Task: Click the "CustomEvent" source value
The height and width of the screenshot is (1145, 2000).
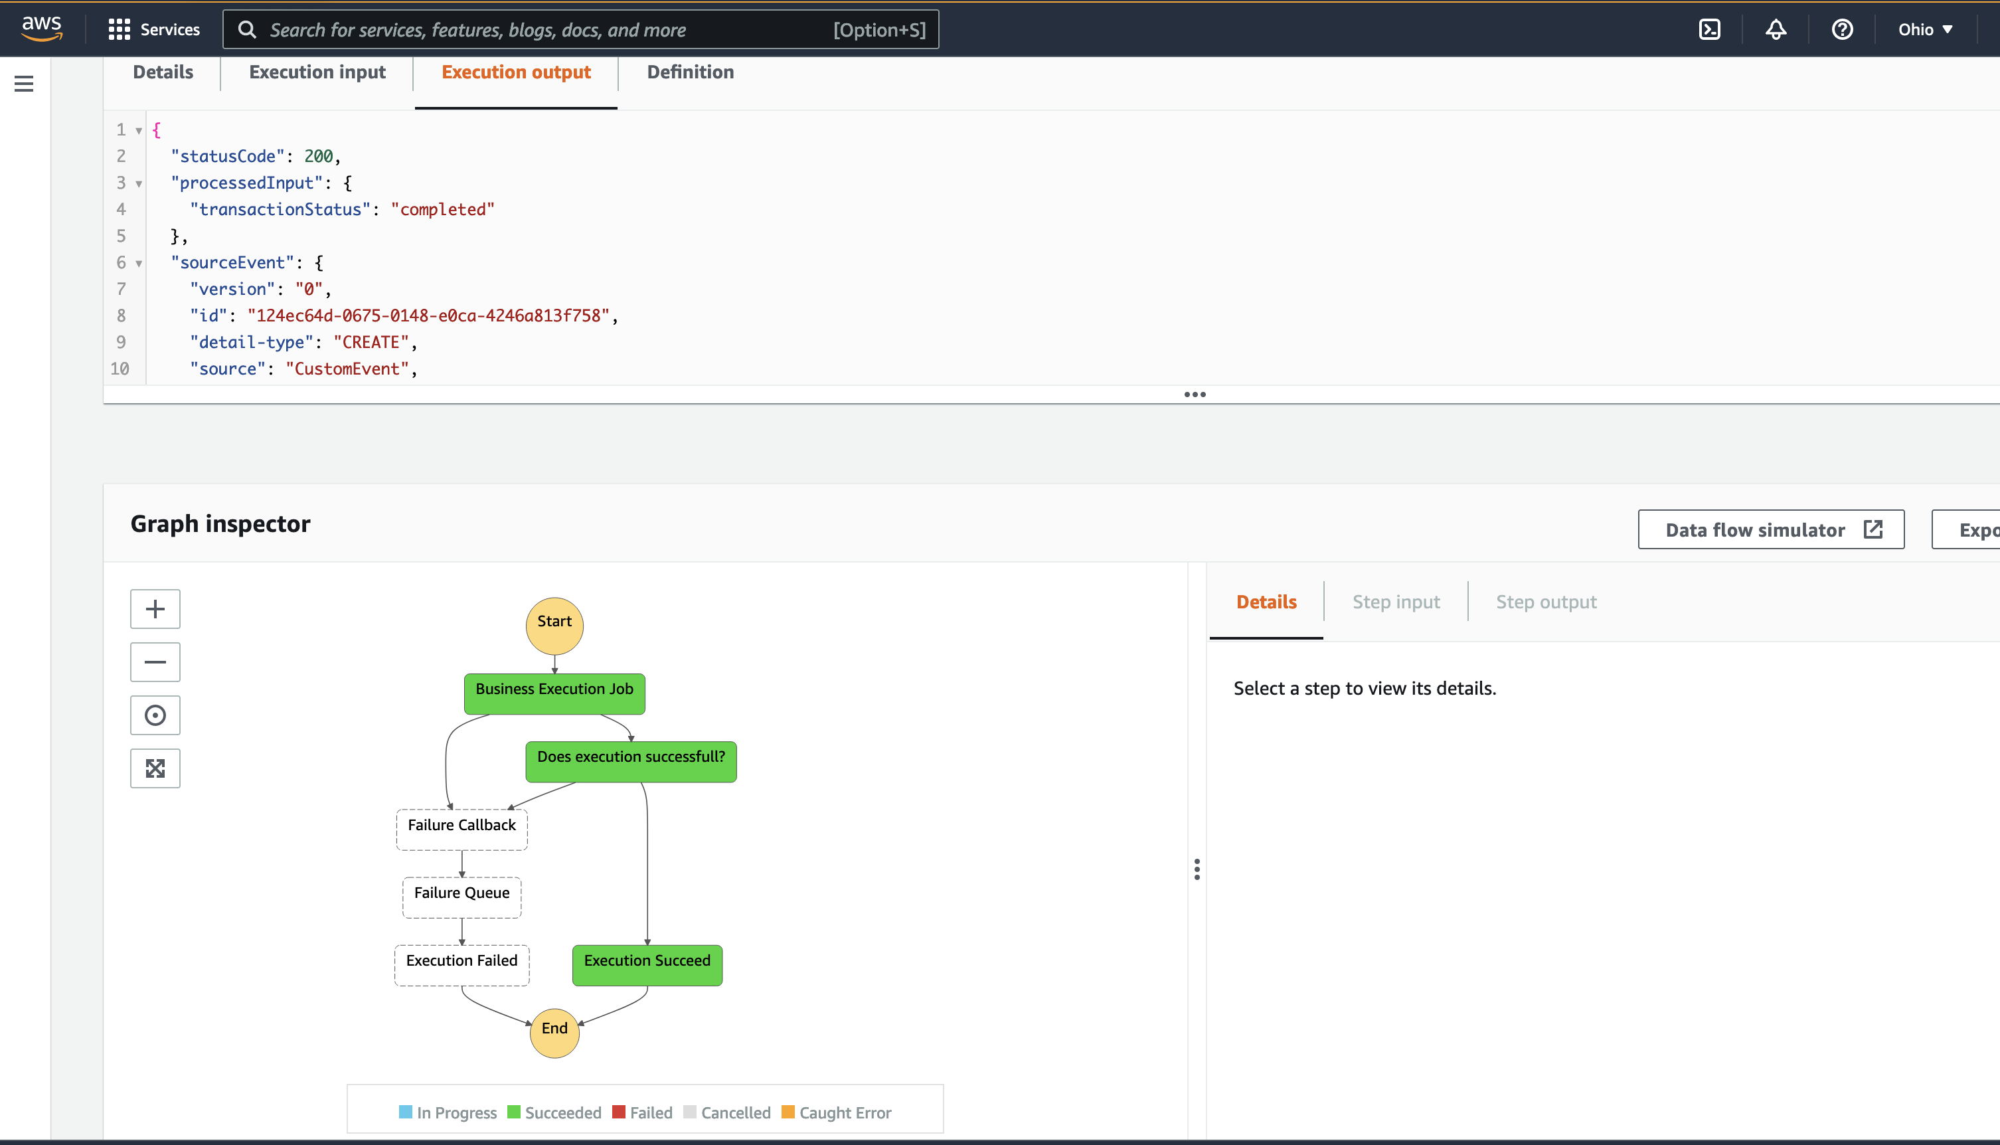Action: pos(347,370)
